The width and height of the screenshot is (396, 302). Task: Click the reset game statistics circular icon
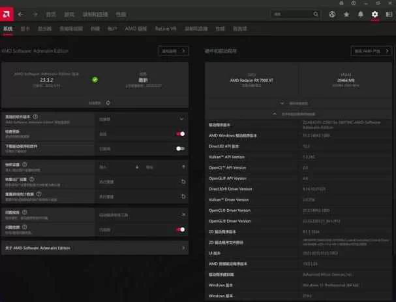pyautogui.click(x=183, y=196)
